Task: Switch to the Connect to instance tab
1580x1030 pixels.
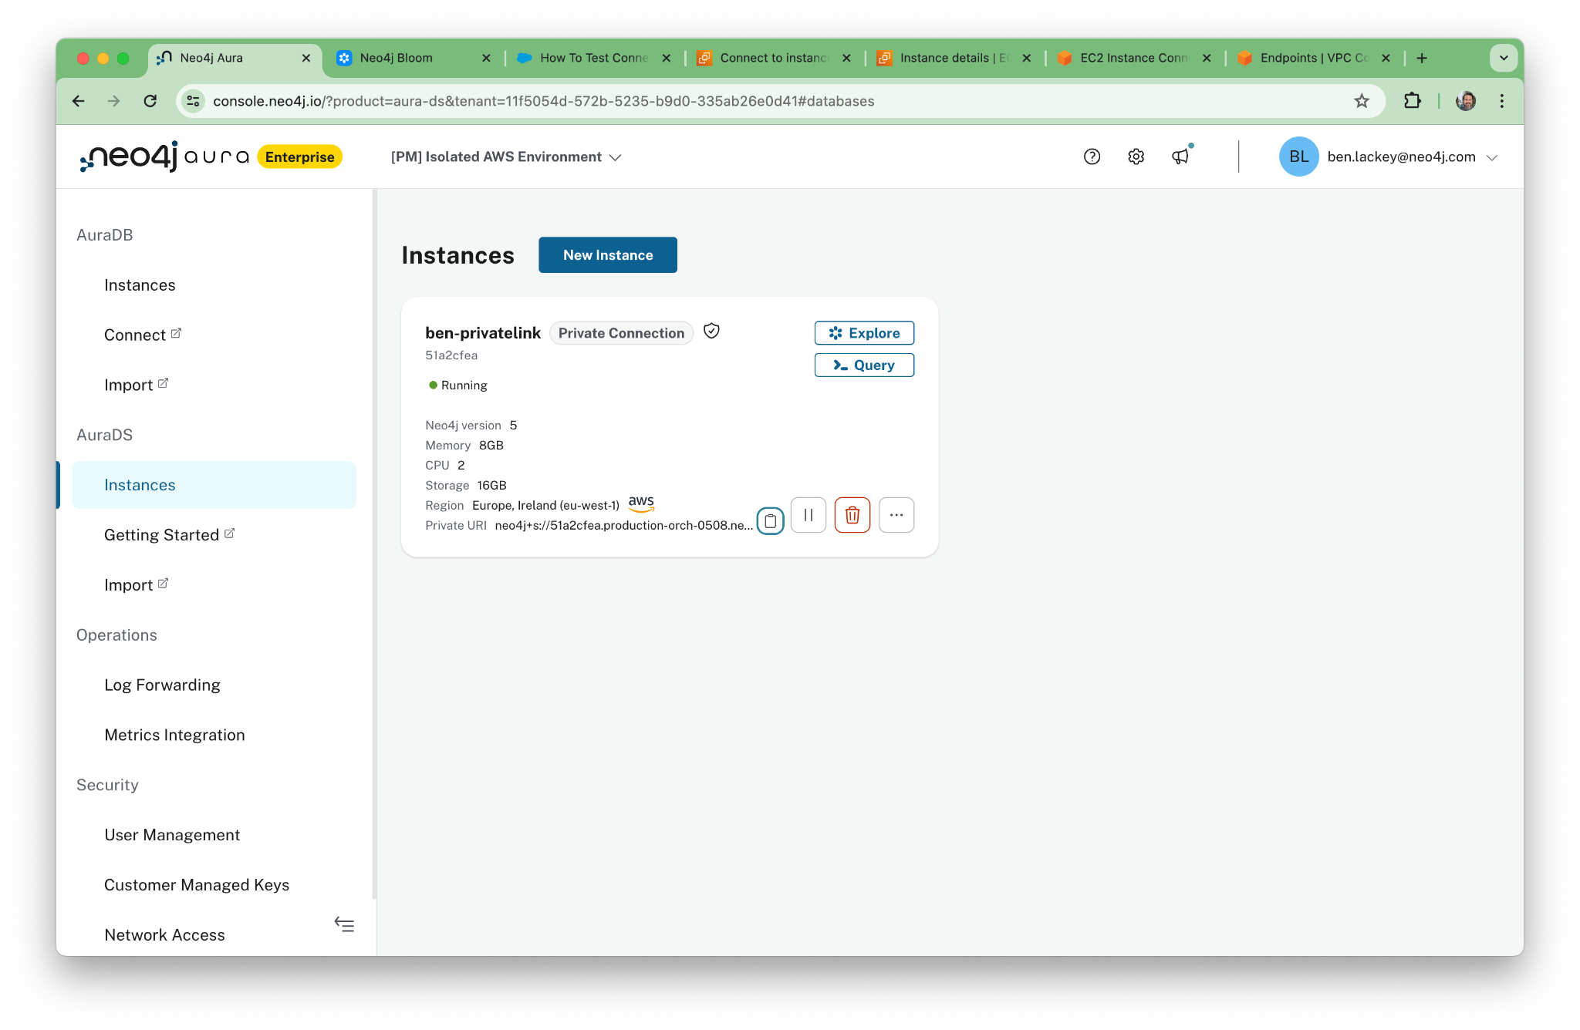Action: click(x=775, y=58)
